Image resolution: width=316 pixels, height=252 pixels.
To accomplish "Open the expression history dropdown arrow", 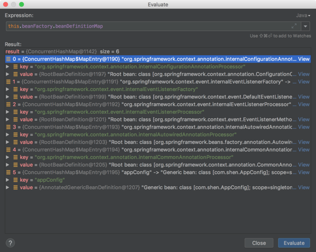I will pos(306,26).
